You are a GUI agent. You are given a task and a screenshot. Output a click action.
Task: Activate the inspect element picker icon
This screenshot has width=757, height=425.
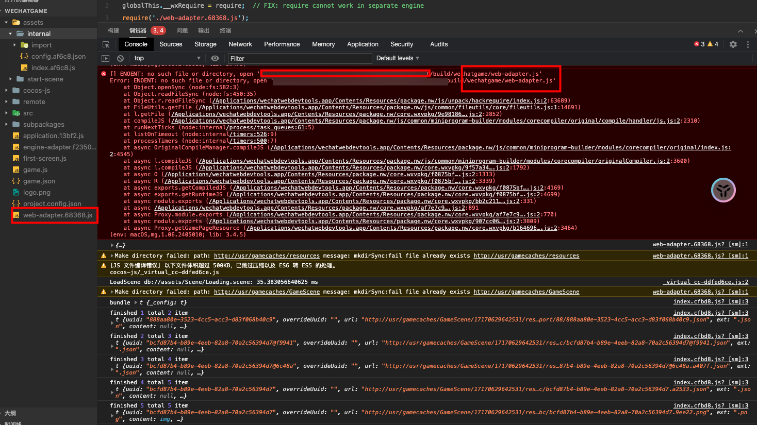(x=106, y=45)
